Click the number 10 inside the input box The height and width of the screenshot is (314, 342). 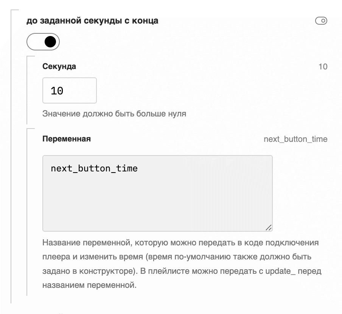pyautogui.click(x=57, y=91)
